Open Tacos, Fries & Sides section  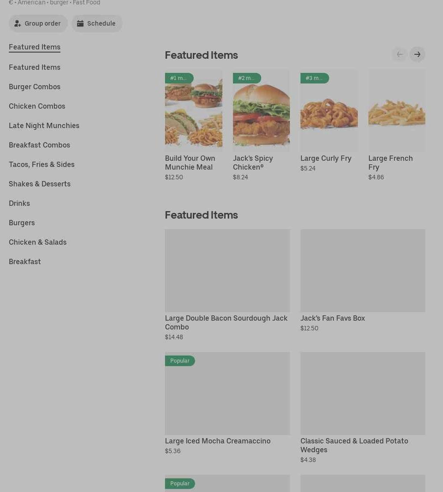[x=41, y=164]
